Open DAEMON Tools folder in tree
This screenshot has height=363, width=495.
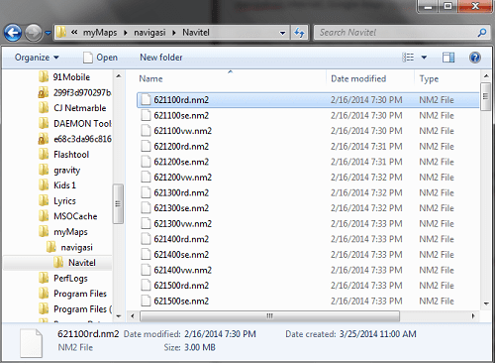74,124
